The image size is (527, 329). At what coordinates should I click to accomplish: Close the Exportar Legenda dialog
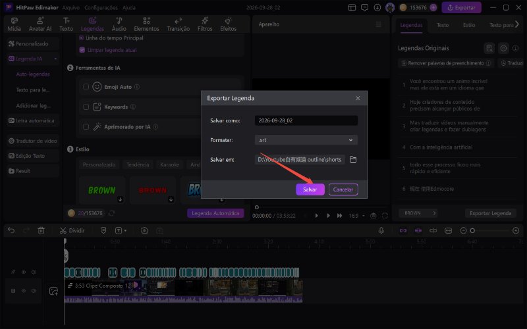(x=358, y=98)
